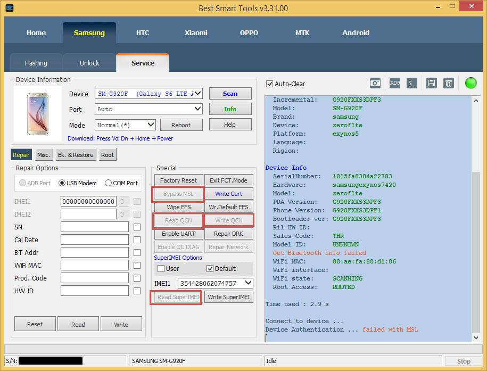Go to the Flashing sub-tab

(36, 63)
